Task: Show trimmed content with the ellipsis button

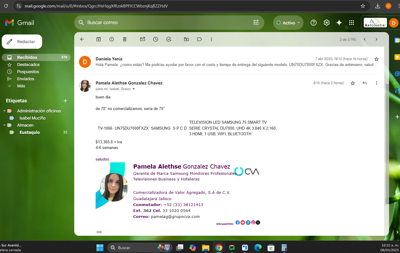Action: tap(99, 232)
